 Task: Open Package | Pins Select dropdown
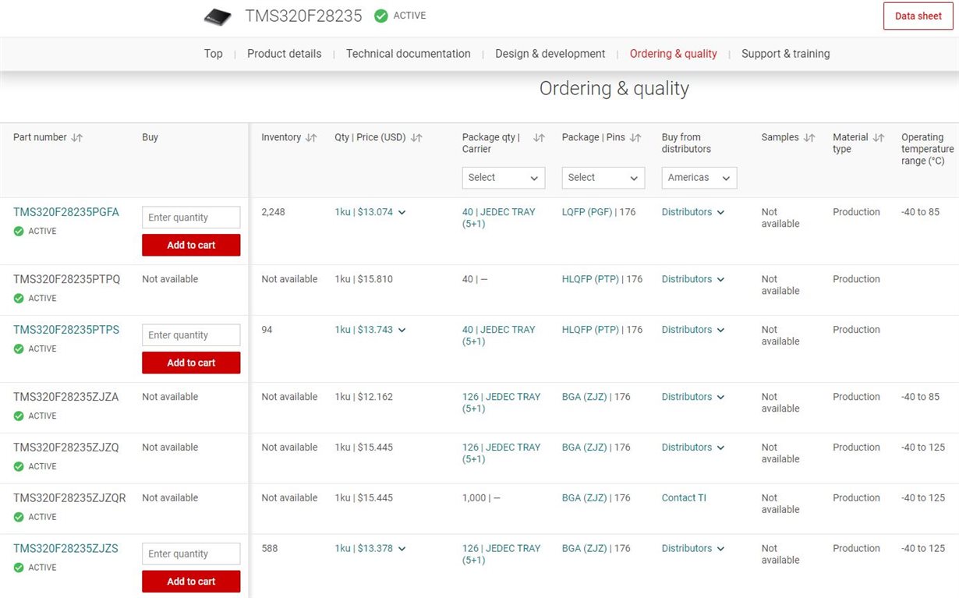click(603, 178)
